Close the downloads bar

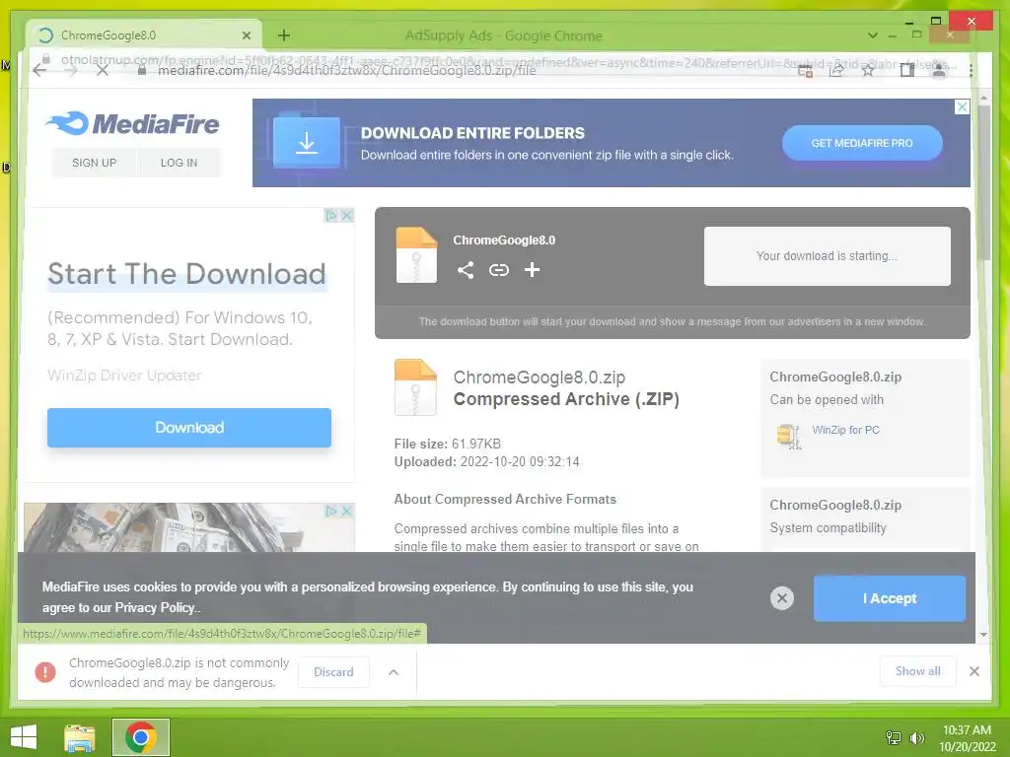[x=974, y=671]
